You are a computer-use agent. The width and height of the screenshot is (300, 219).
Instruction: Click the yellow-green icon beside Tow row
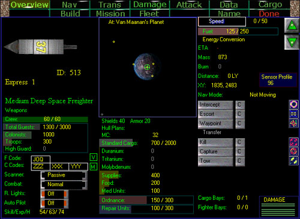pos(293,161)
